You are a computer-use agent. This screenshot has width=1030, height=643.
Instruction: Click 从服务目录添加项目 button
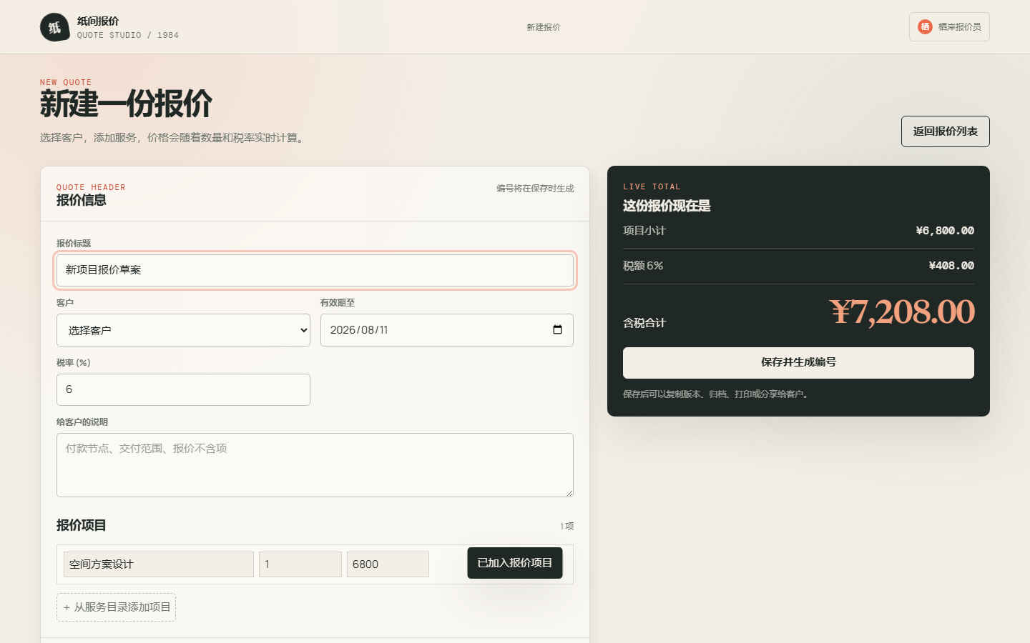(x=116, y=607)
